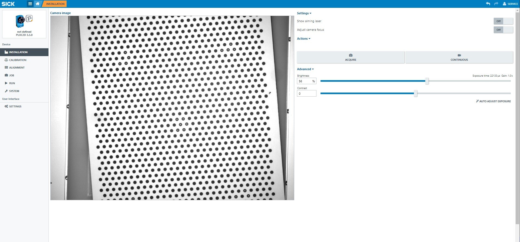Viewport: 520px width, 242px height.
Task: Open user interface Settings
Action: [x=15, y=107]
